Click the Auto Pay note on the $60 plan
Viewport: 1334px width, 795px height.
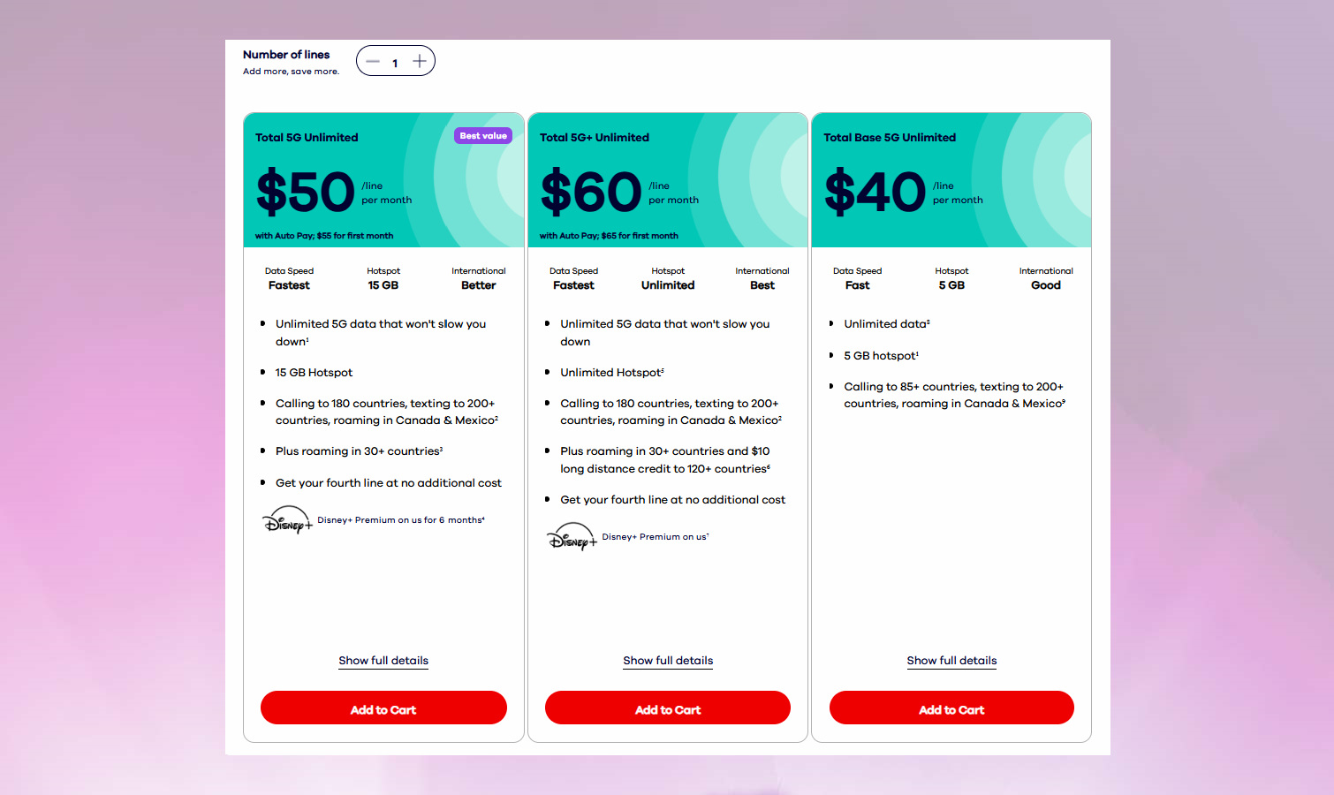(x=609, y=235)
